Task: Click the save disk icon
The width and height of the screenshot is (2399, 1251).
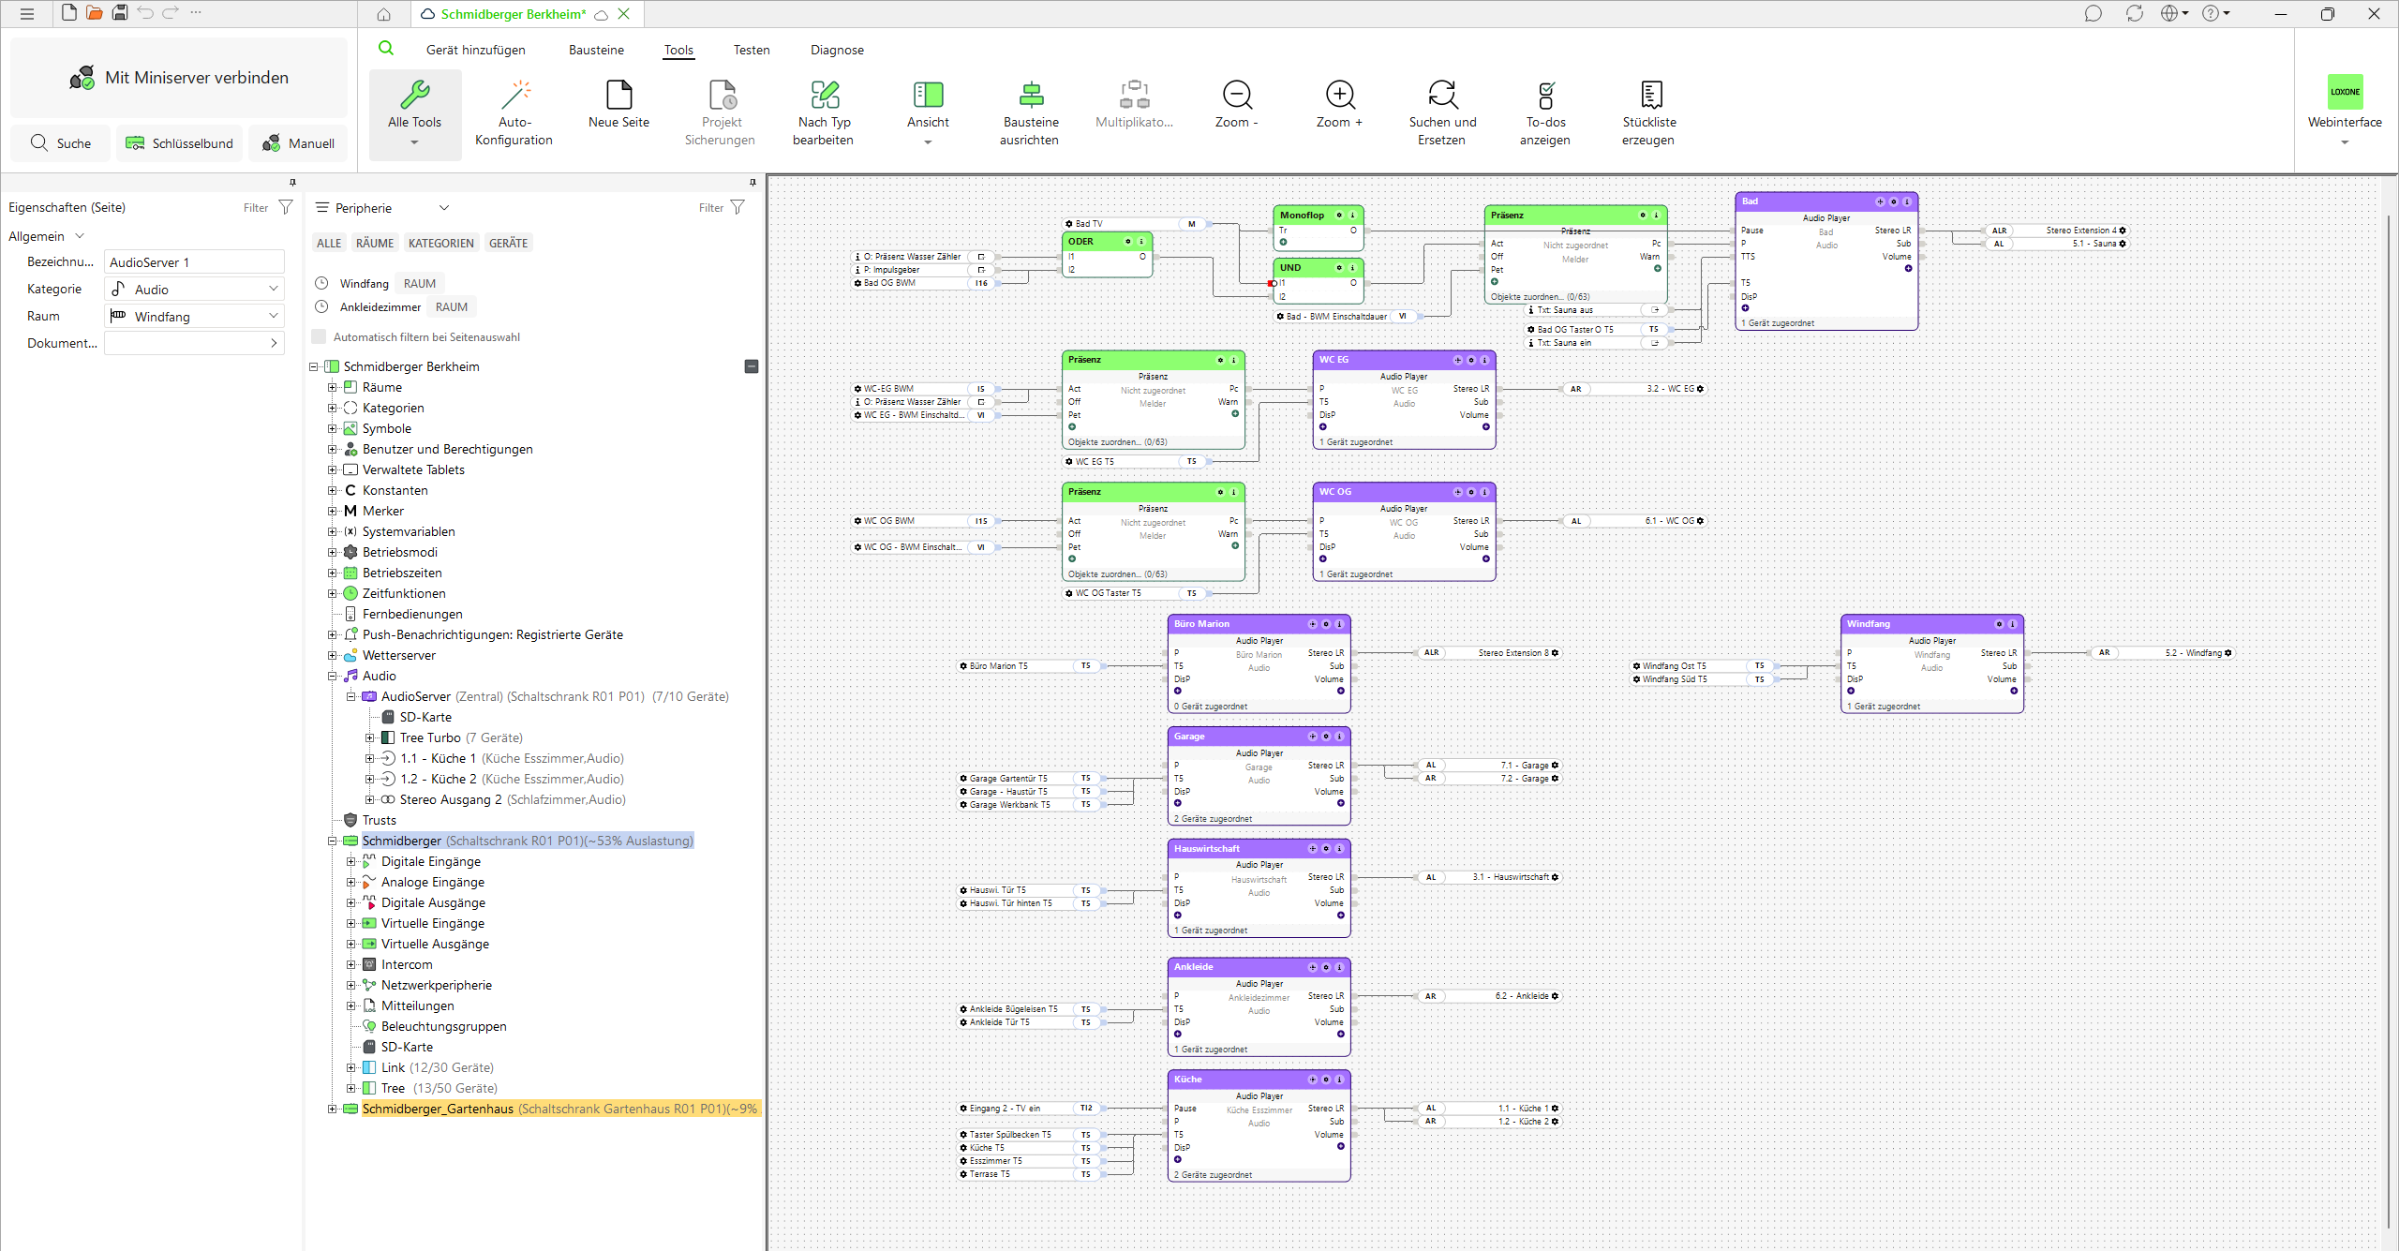Action: (x=120, y=13)
